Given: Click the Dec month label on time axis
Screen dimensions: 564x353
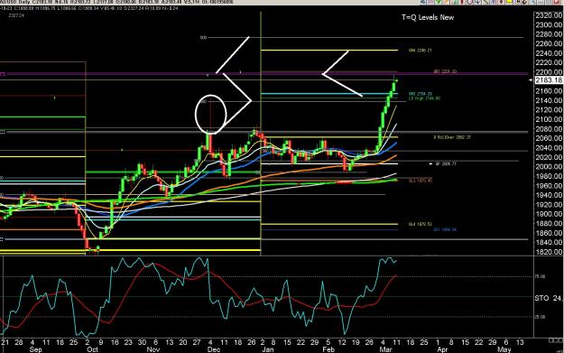Looking at the screenshot, I should point(214,349).
